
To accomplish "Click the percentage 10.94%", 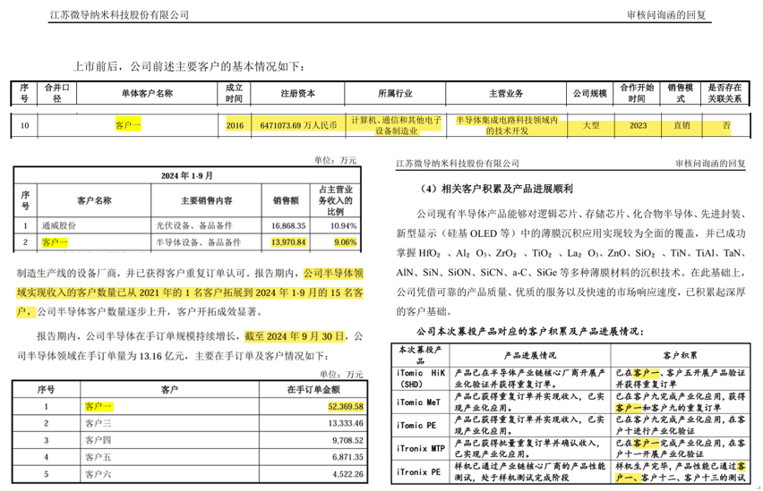I will (344, 225).
